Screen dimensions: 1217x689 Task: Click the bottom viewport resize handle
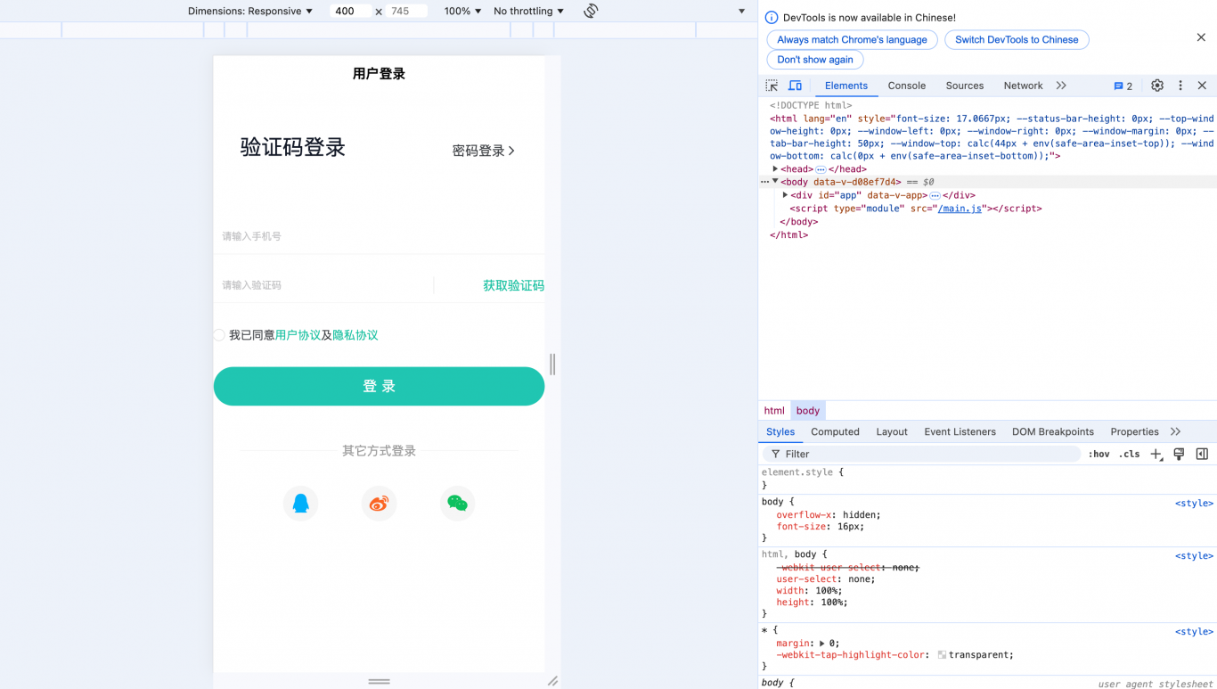click(x=380, y=681)
